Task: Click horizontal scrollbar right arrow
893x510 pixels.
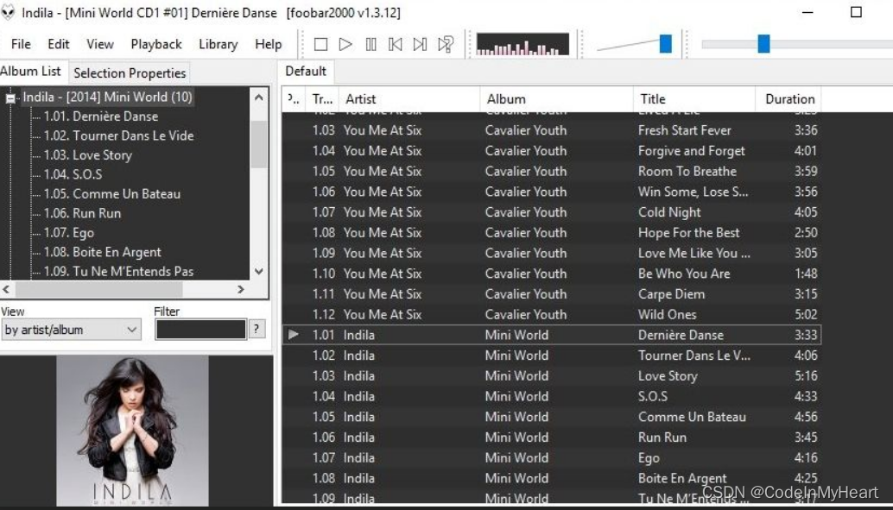Action: 241,289
